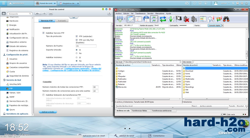Open Site Manager dropdown arrow
Screen dimensions: 250x138
click(125, 19)
